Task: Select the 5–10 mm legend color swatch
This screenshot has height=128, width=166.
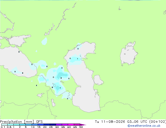Action: (x=29, y=125)
